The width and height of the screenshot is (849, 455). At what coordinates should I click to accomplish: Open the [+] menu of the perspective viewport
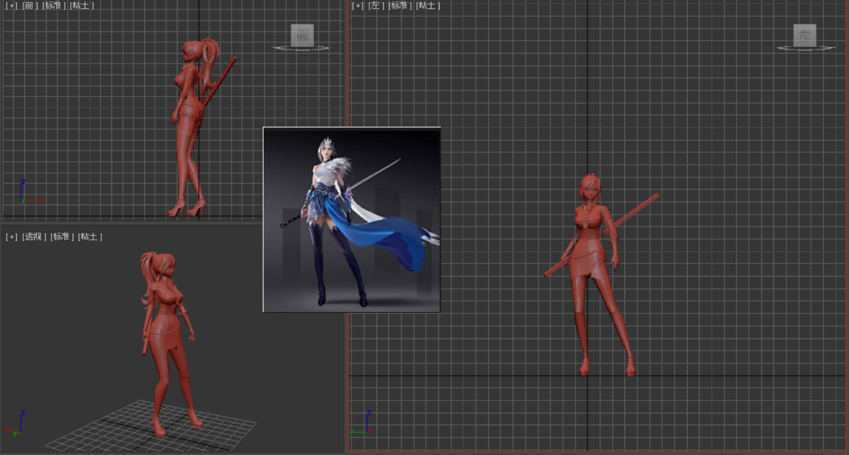click(x=11, y=237)
